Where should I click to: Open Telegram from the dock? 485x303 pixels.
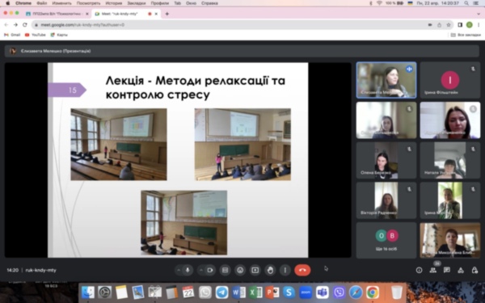click(x=221, y=292)
